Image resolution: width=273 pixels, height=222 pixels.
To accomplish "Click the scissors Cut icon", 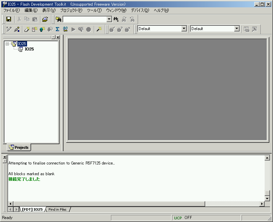I will pos(19,19).
